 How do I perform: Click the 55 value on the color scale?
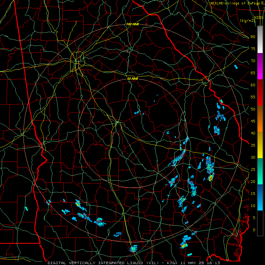[253, 97]
